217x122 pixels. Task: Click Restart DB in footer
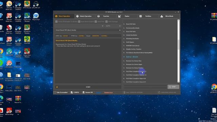(x=88, y=93)
